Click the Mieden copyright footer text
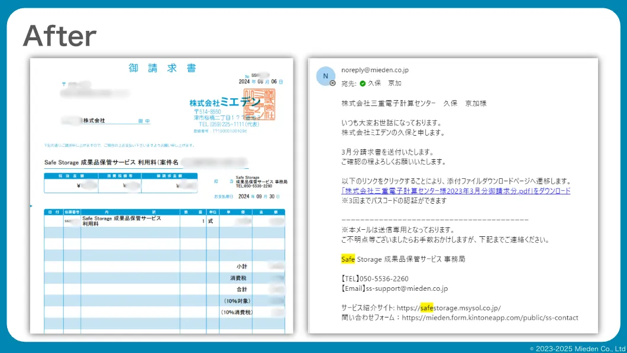Image resolution: width=627 pixels, height=353 pixels. click(577, 348)
